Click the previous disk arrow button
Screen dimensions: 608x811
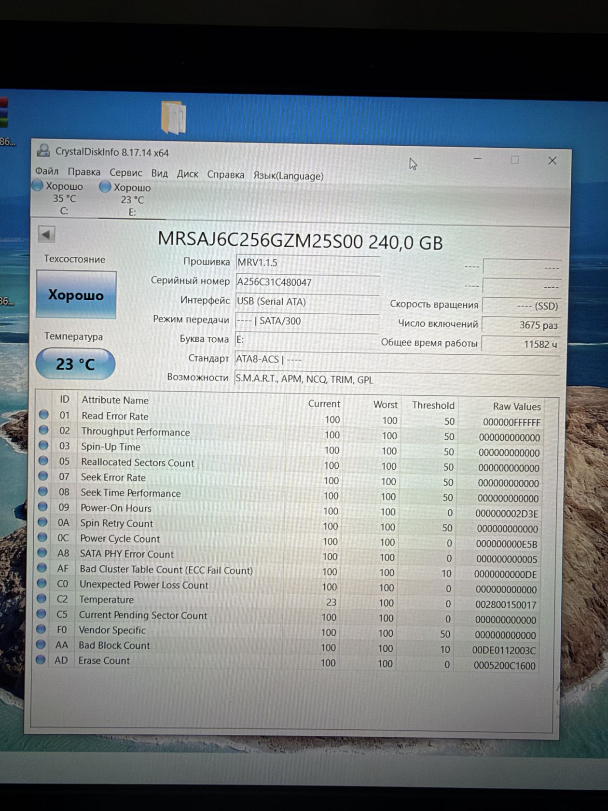pyautogui.click(x=46, y=235)
